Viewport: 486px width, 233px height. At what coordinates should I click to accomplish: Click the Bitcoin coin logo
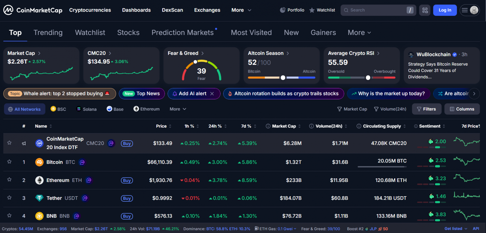point(39,162)
